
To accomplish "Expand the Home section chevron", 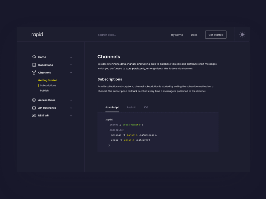I will pos(71,57).
